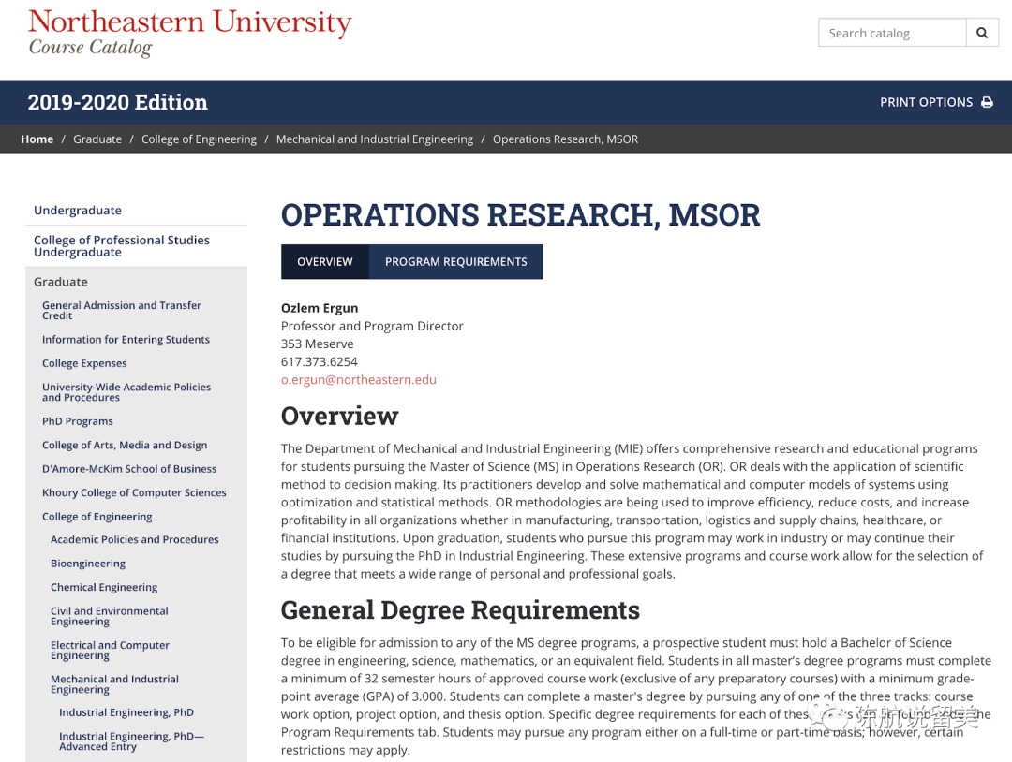Select PhD Programs in sidebar

(x=77, y=421)
